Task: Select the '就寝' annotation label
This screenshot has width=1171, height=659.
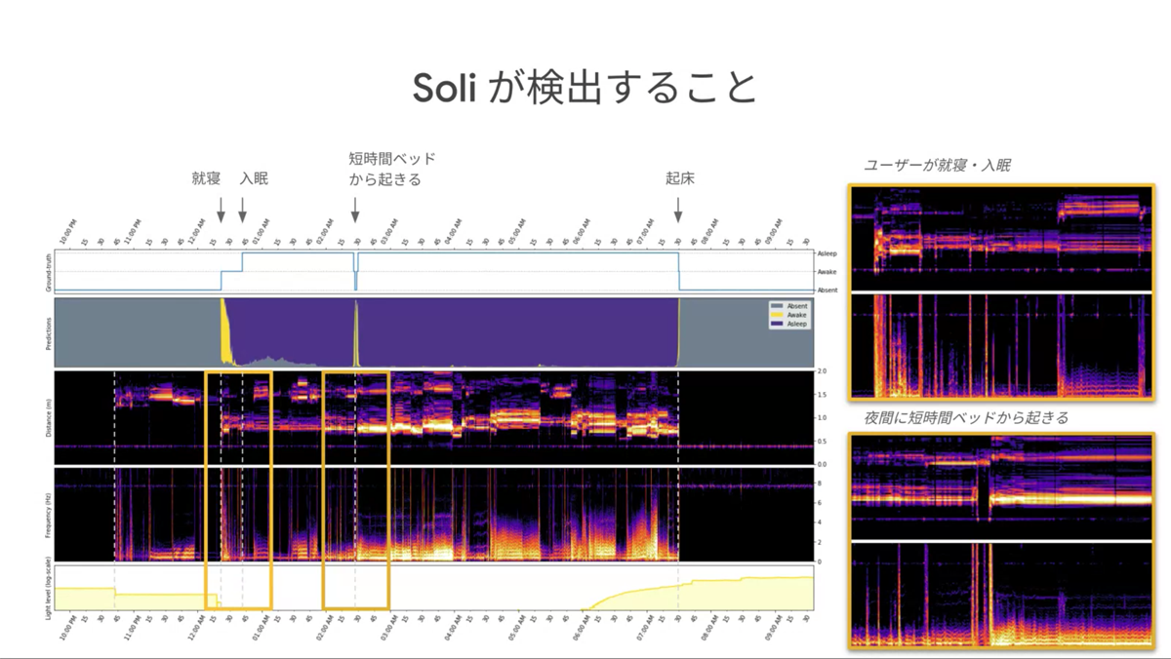Action: pos(206,179)
